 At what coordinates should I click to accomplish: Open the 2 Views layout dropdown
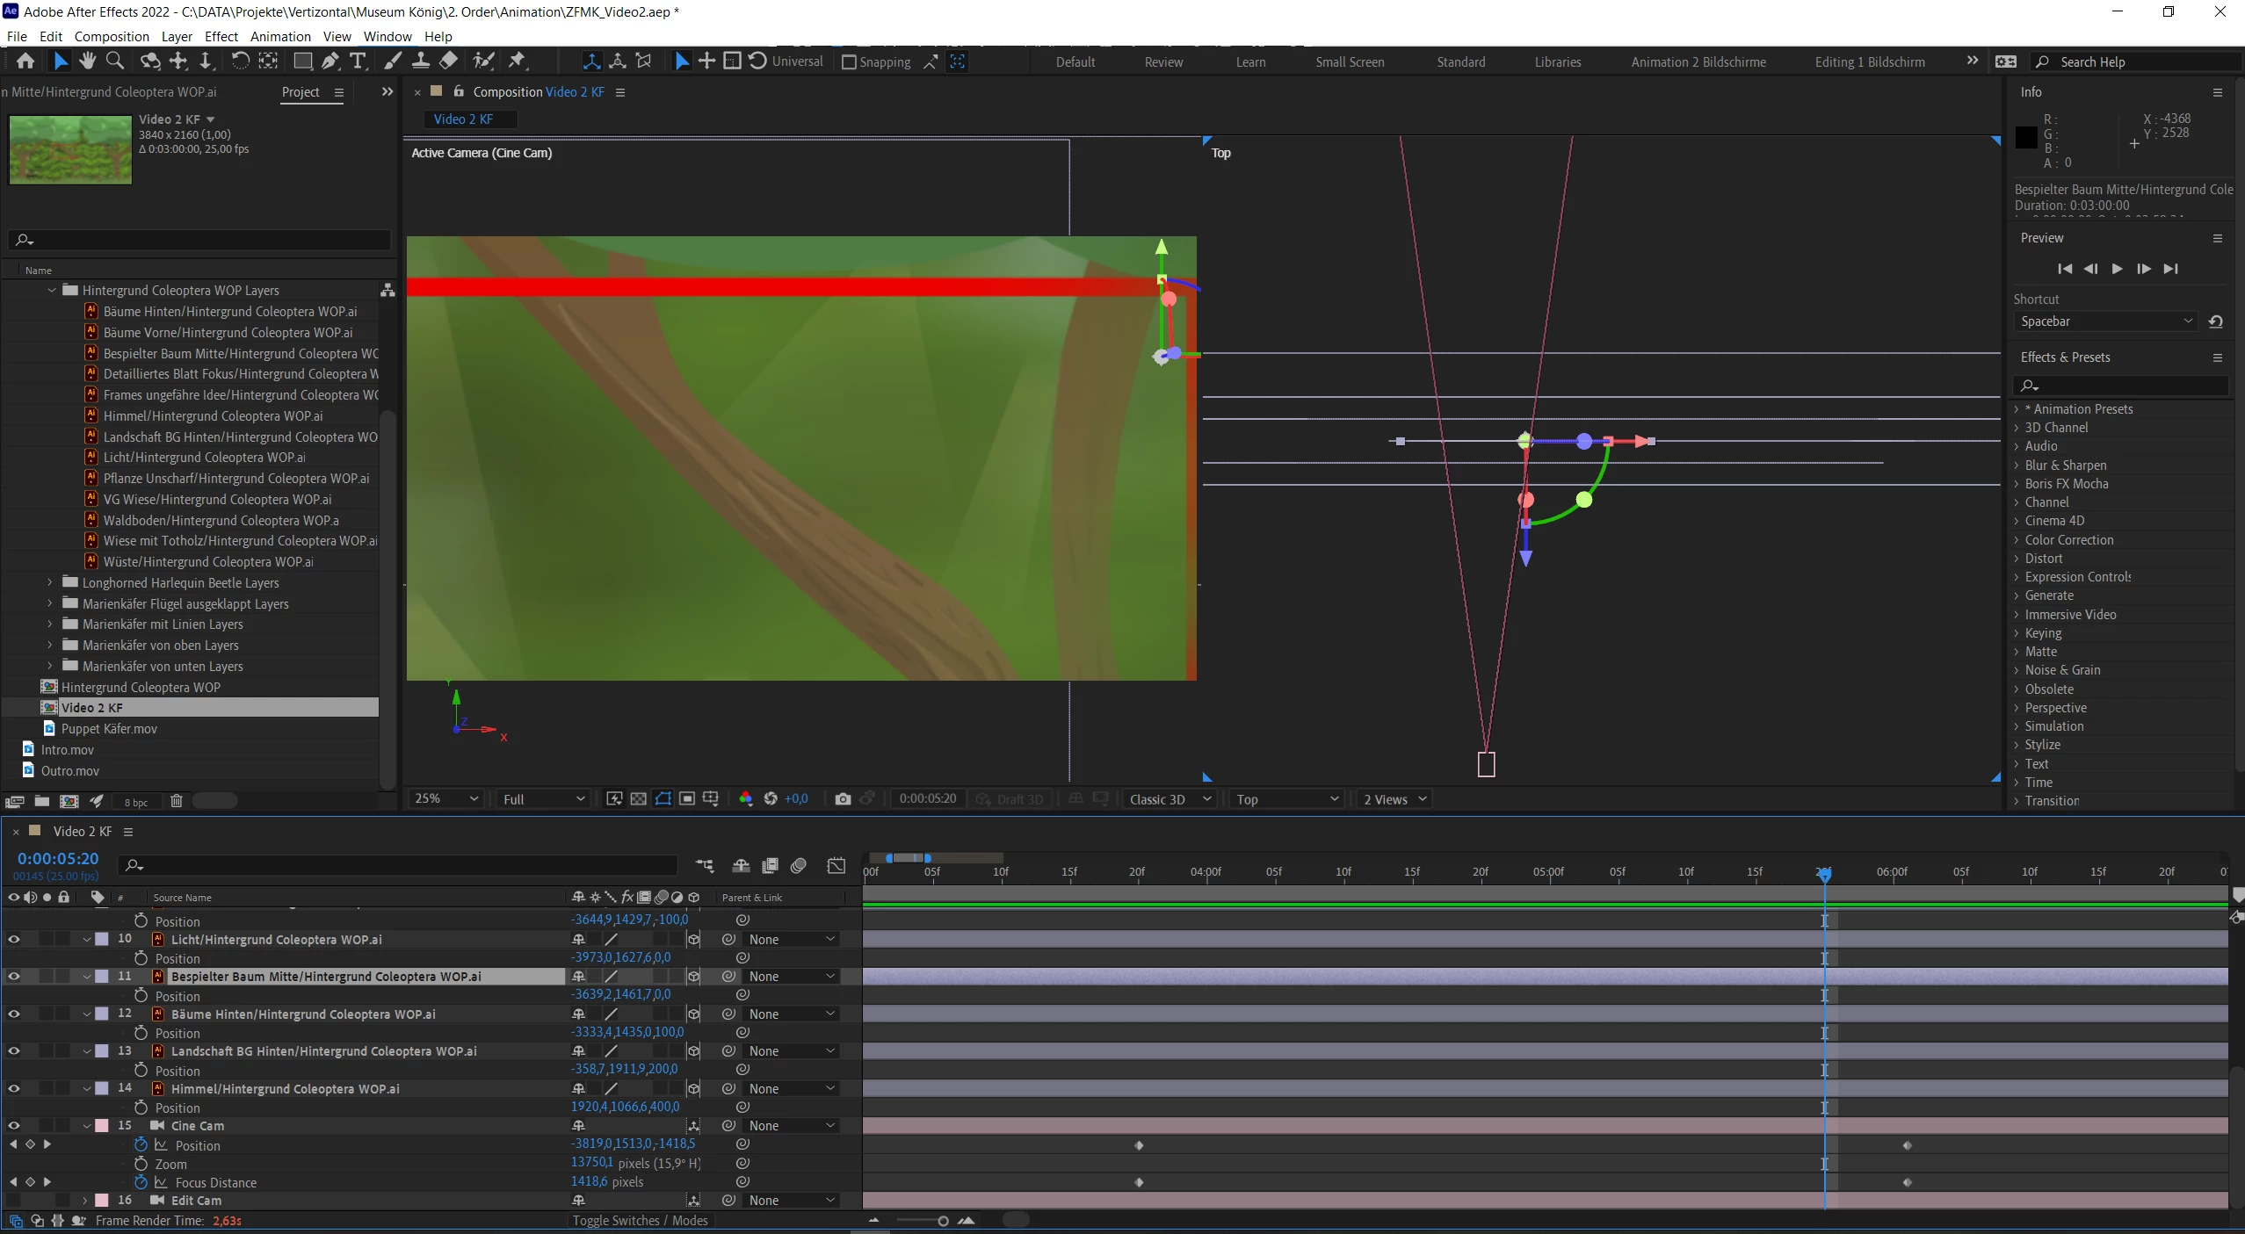click(1394, 798)
